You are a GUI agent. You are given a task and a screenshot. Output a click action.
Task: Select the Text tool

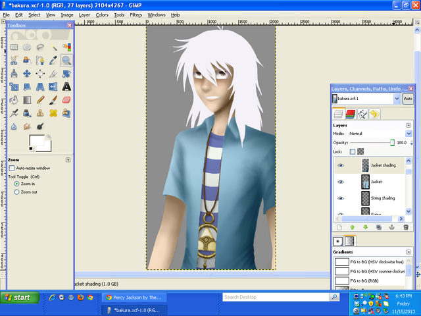click(x=66, y=87)
